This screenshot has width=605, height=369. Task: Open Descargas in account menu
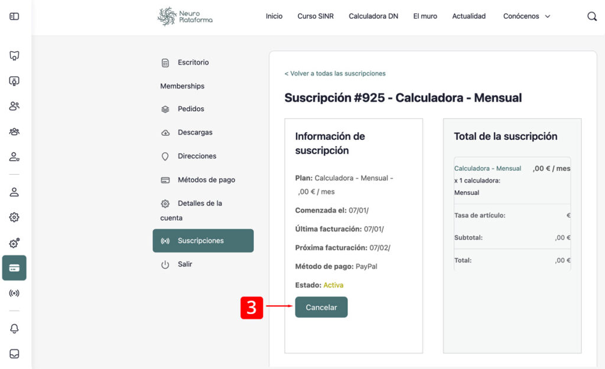[x=195, y=132]
